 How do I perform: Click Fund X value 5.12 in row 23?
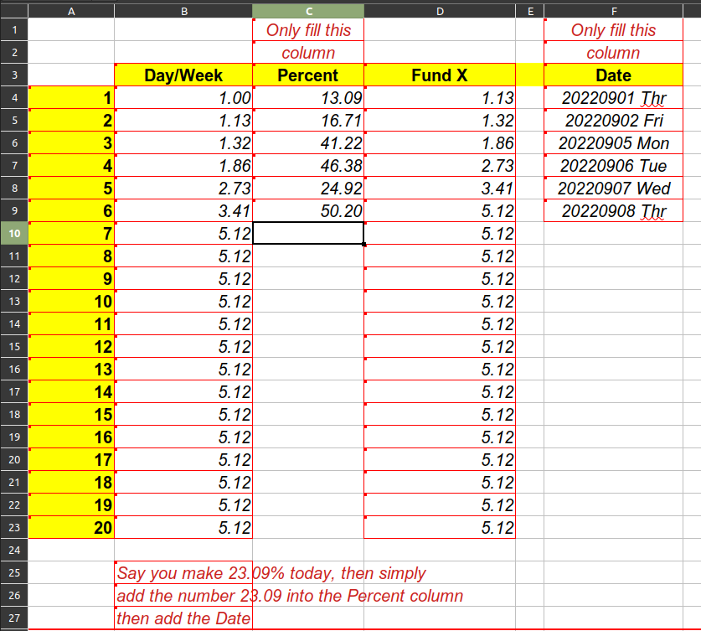tap(440, 527)
